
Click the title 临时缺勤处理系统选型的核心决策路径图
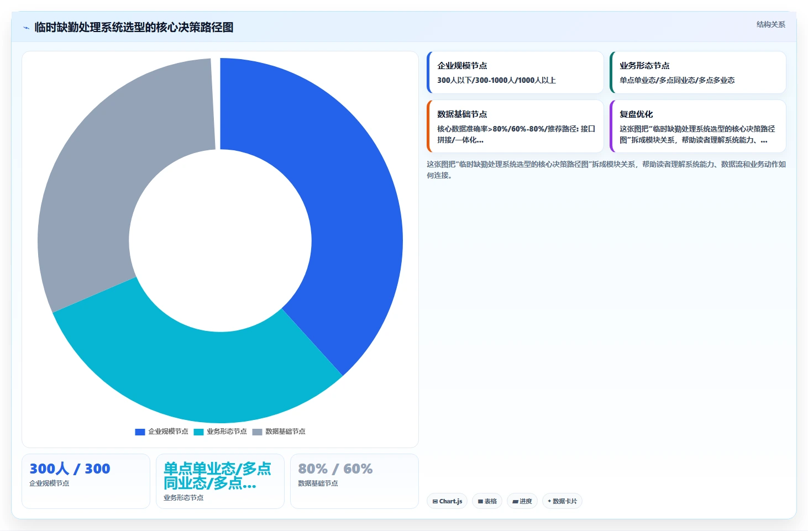click(134, 28)
